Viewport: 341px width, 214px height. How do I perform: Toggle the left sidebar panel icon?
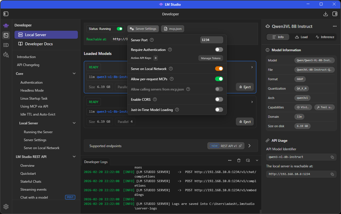click(x=6, y=14)
